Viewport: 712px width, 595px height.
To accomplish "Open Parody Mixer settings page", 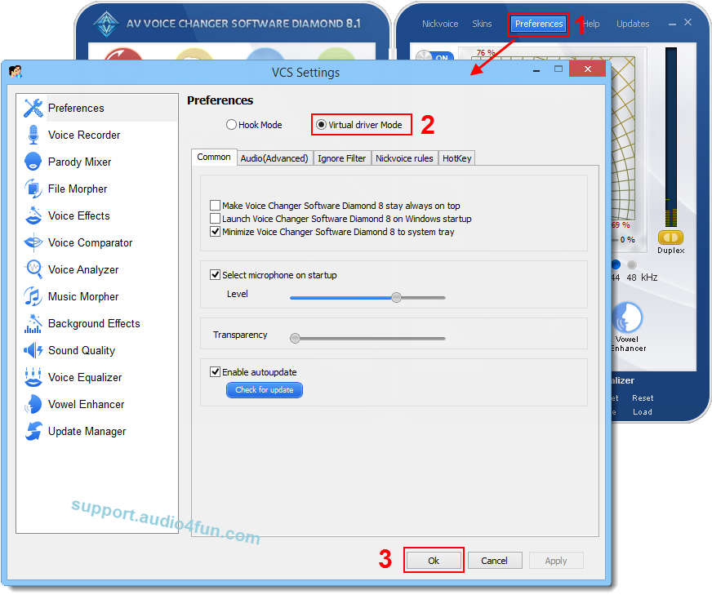I will pyautogui.click(x=79, y=162).
